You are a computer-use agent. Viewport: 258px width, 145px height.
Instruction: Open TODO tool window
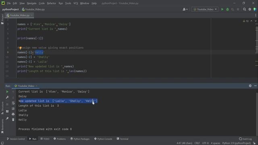[x=45, y=139]
